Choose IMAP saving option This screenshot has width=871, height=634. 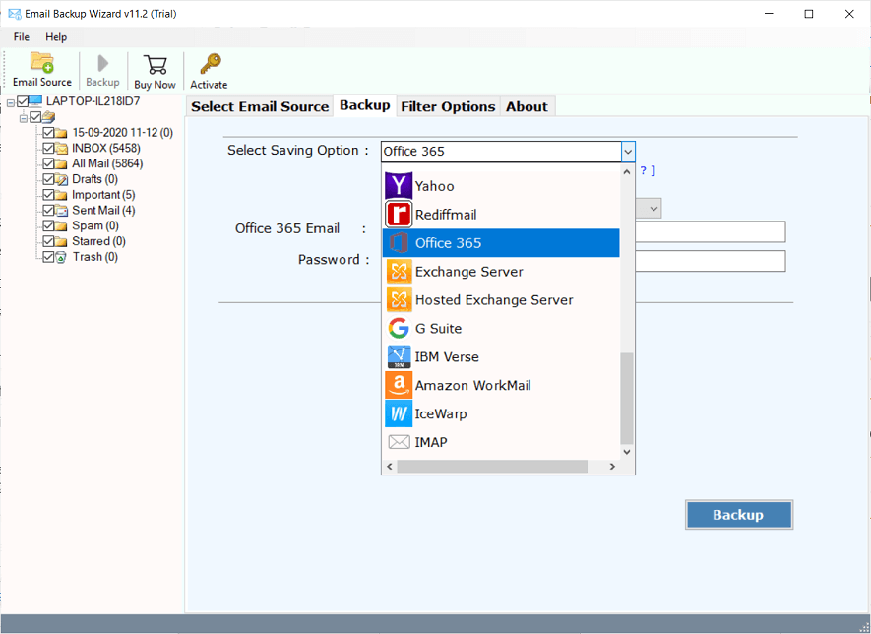tap(501, 442)
